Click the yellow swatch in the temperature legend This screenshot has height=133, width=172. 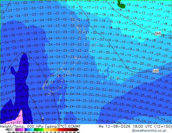click(x=44, y=129)
